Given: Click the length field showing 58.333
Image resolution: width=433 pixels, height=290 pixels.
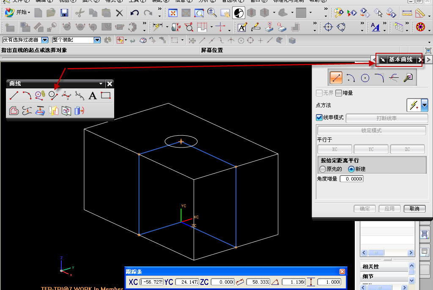Looking at the screenshot, I should click(258, 282).
